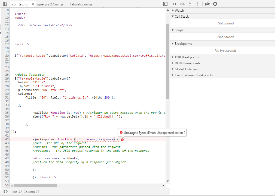Click the '<script>' opening tag

(x=22, y=44)
